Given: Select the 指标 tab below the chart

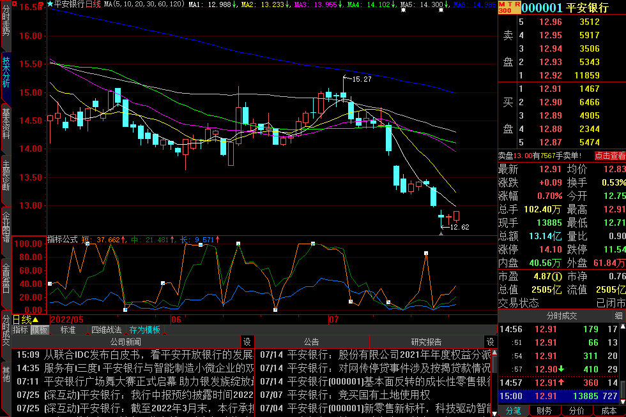Looking at the screenshot, I should tap(20, 330).
